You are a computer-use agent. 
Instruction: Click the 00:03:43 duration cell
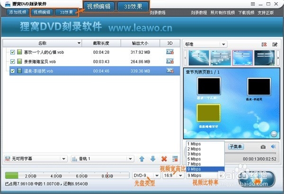[101, 62]
